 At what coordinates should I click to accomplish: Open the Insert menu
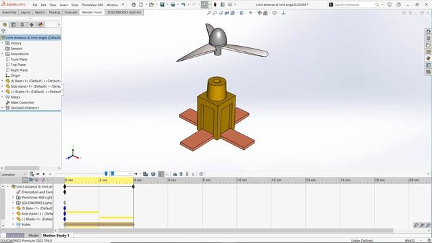(x=63, y=5)
